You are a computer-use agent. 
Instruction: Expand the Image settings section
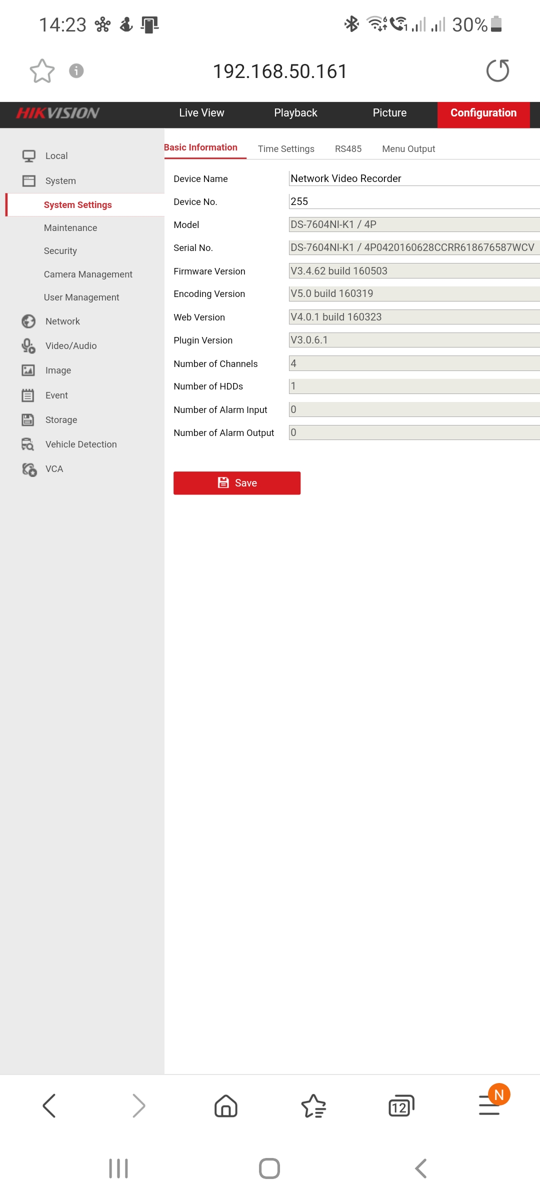(58, 370)
